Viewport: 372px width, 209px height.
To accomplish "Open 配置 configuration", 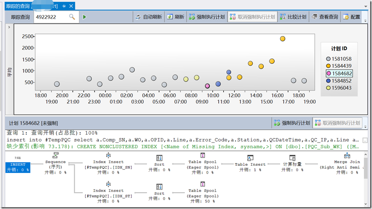I will (352, 17).
